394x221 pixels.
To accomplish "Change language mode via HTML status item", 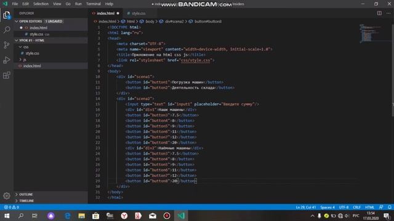I will point(369,207).
